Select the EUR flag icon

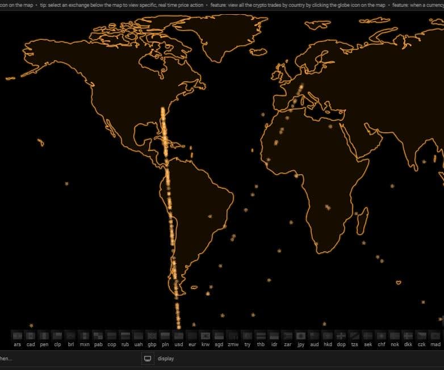pos(192,335)
